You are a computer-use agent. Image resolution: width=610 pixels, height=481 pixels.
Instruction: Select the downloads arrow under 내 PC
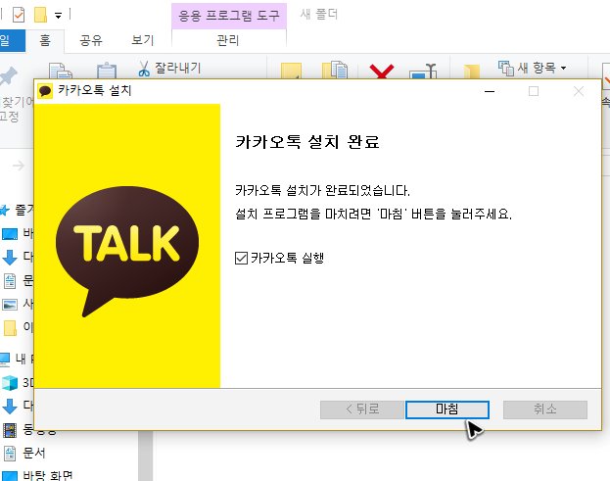click(x=10, y=407)
